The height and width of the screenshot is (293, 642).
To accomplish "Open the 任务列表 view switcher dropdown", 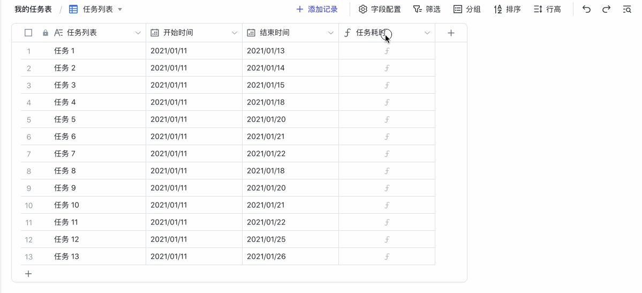I will 120,9.
